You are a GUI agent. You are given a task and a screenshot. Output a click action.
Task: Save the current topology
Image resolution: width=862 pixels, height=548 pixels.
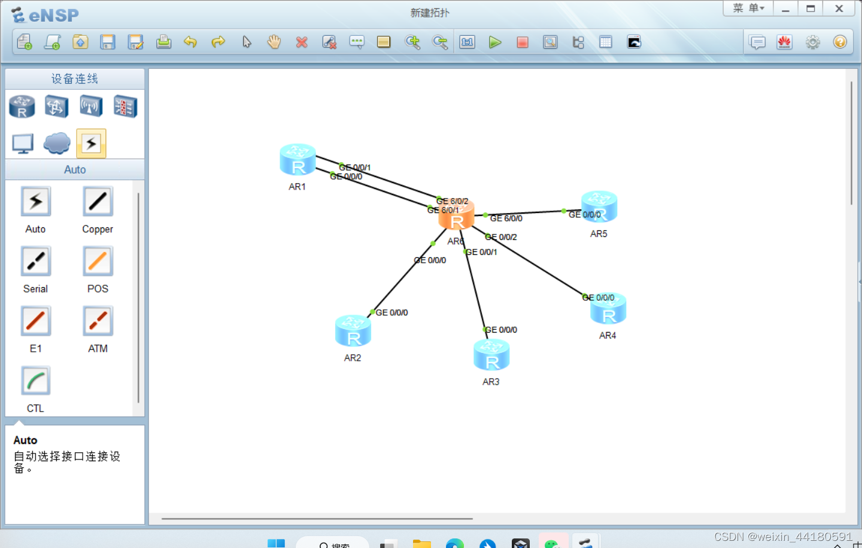click(107, 42)
